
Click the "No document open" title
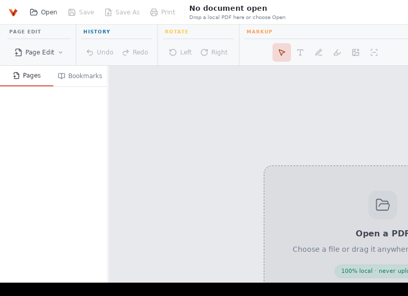(228, 8)
